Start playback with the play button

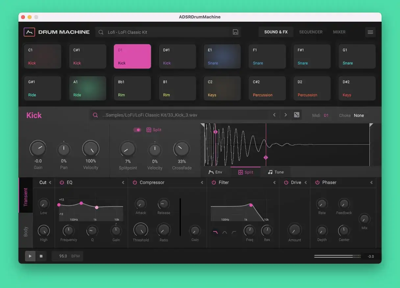30,256
